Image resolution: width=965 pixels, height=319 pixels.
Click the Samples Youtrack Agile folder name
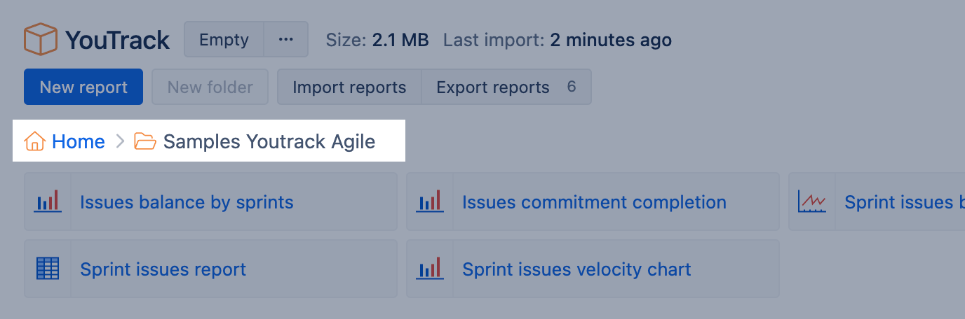click(269, 142)
